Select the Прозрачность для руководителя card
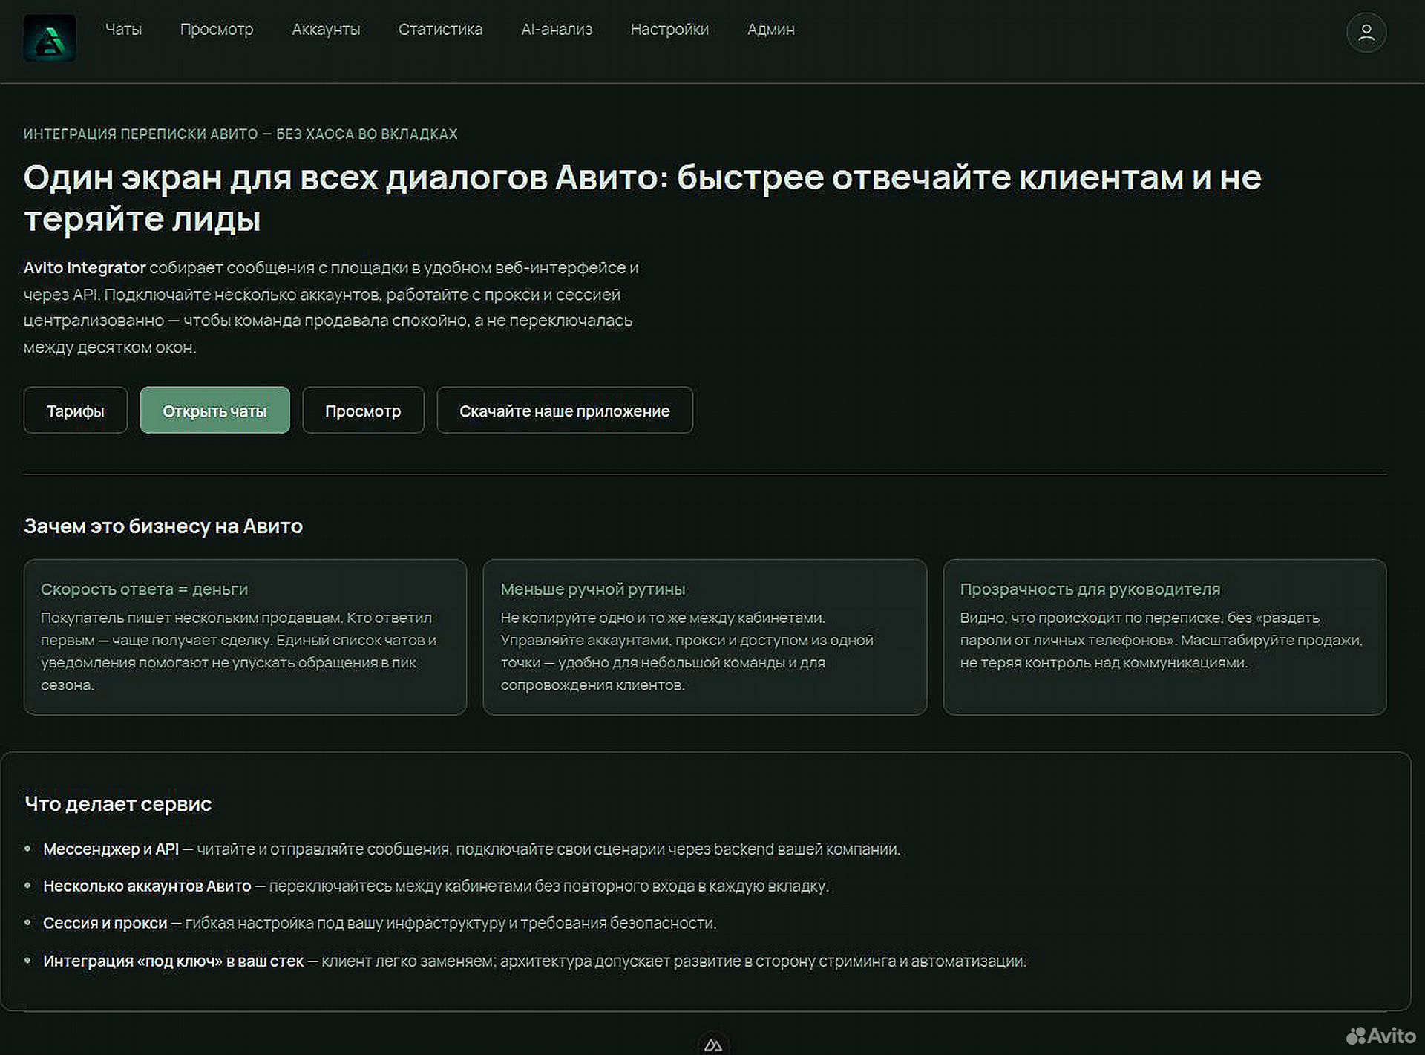1425x1055 pixels. [x=1164, y=637]
